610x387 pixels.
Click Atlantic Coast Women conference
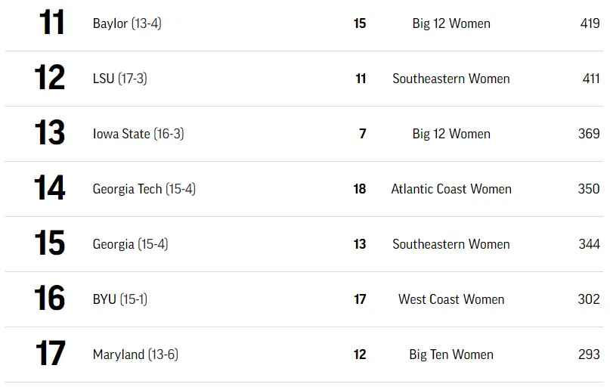[451, 189]
